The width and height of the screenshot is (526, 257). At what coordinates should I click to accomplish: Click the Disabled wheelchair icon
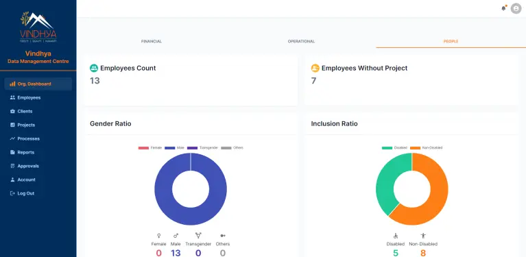click(x=396, y=236)
